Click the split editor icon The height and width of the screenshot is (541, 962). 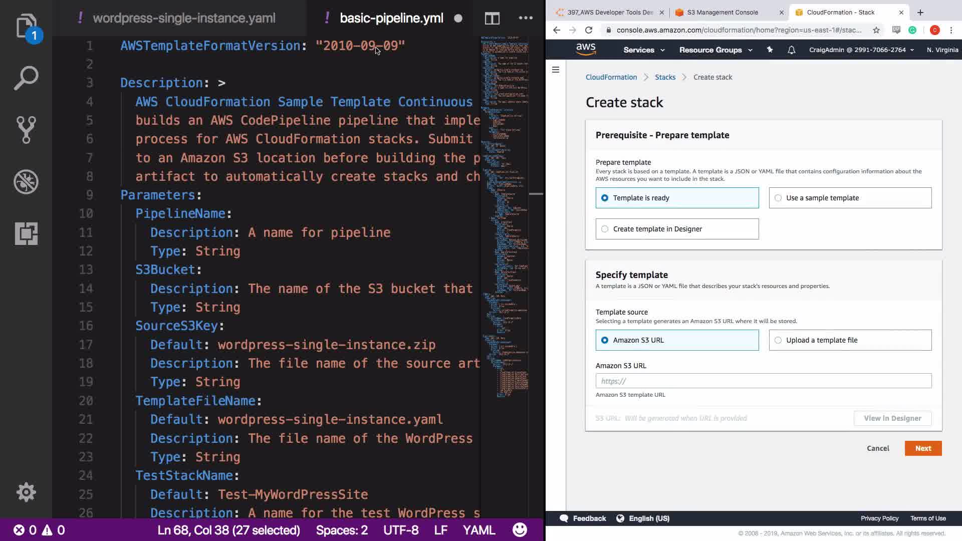pyautogui.click(x=492, y=19)
